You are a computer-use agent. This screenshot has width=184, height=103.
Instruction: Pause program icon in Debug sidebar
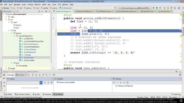(x=4, y=86)
